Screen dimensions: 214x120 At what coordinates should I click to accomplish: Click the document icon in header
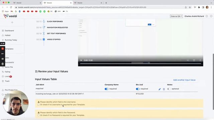click(x=207, y=16)
